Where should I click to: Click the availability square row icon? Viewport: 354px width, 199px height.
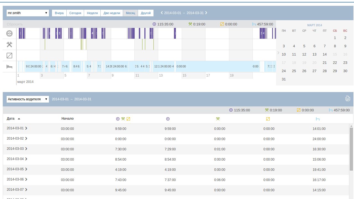click(9, 56)
